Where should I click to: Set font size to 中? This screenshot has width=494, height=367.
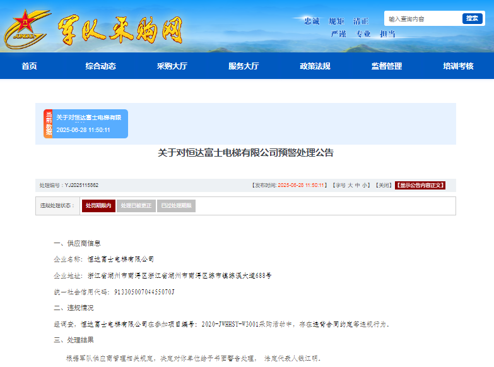pos(357,185)
